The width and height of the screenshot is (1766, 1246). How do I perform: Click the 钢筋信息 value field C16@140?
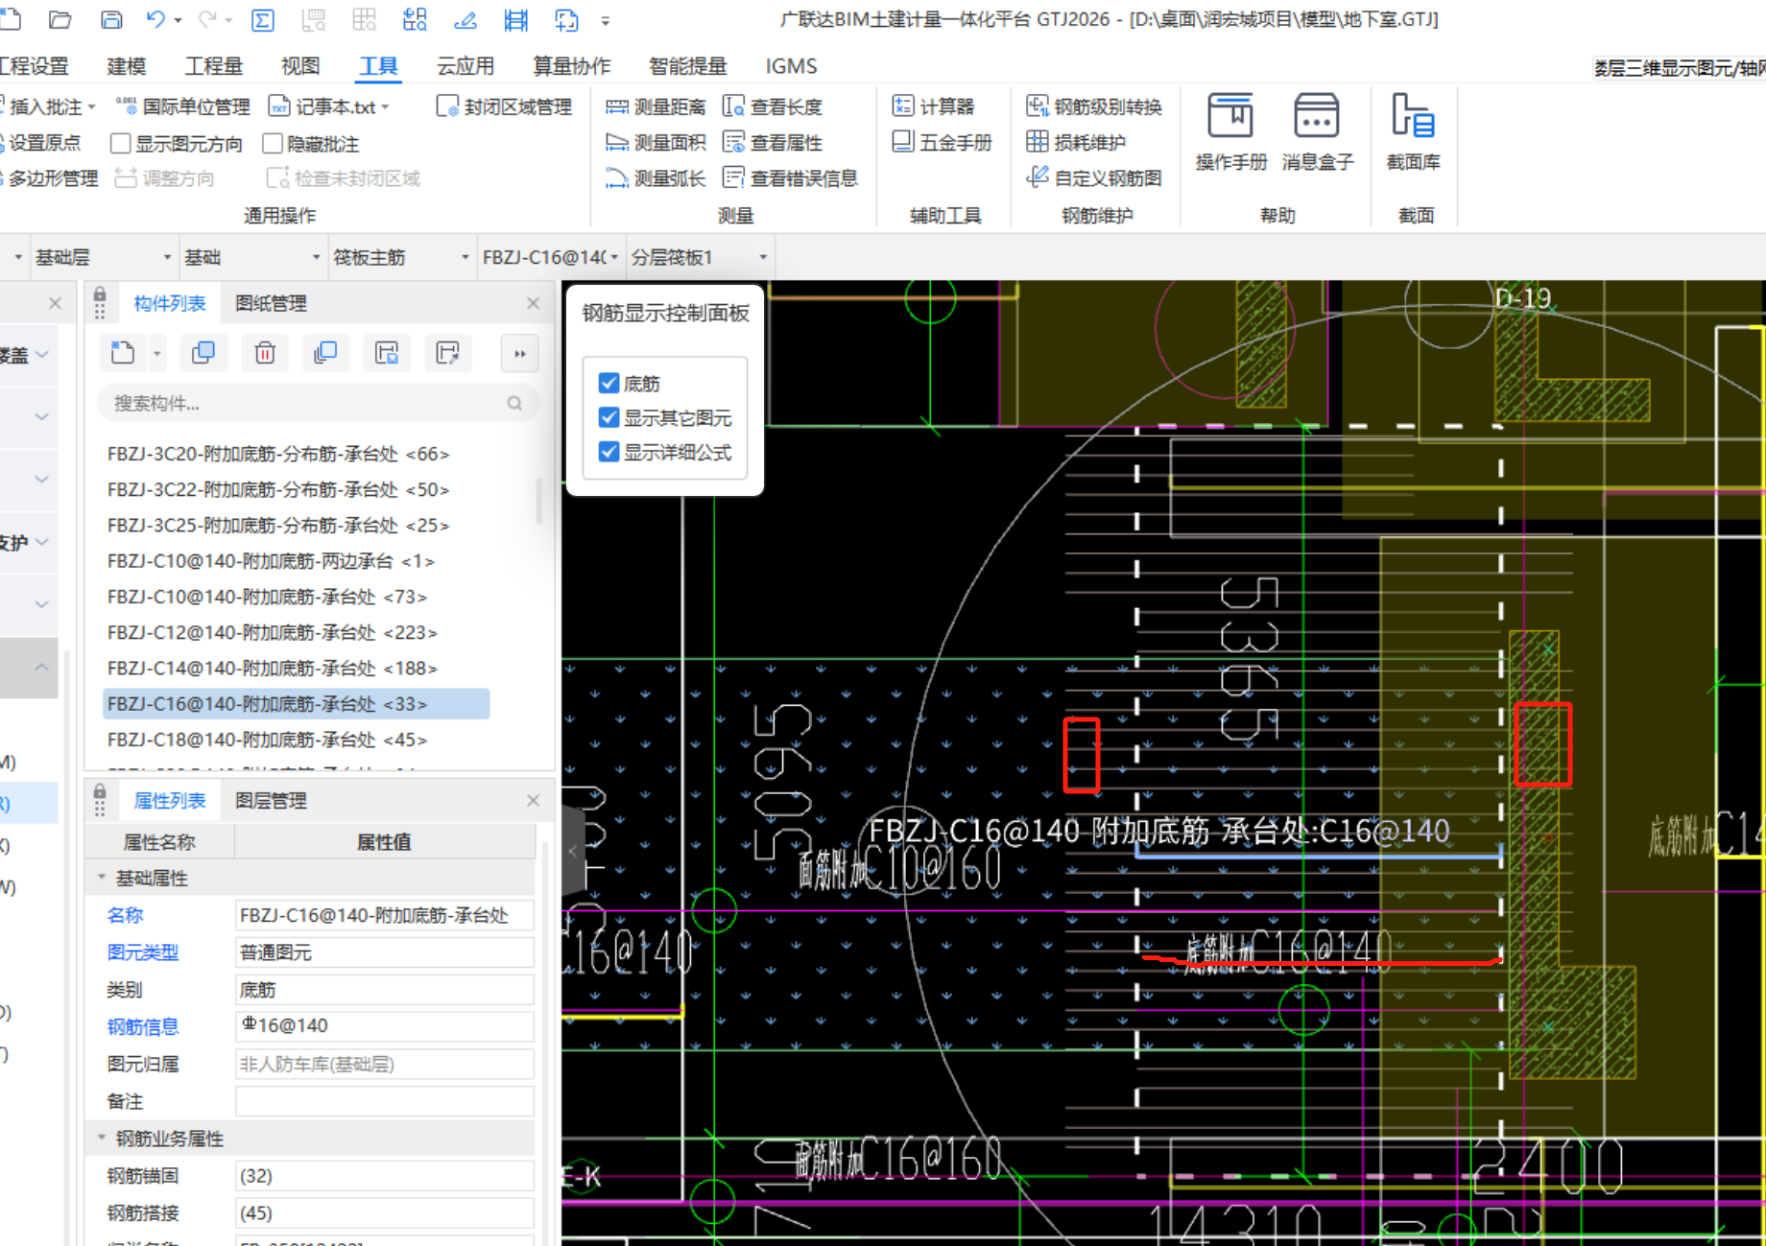tap(384, 1025)
